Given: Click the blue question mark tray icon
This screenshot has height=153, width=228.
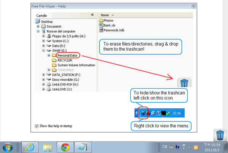Looking at the screenshot, I should point(177,147).
